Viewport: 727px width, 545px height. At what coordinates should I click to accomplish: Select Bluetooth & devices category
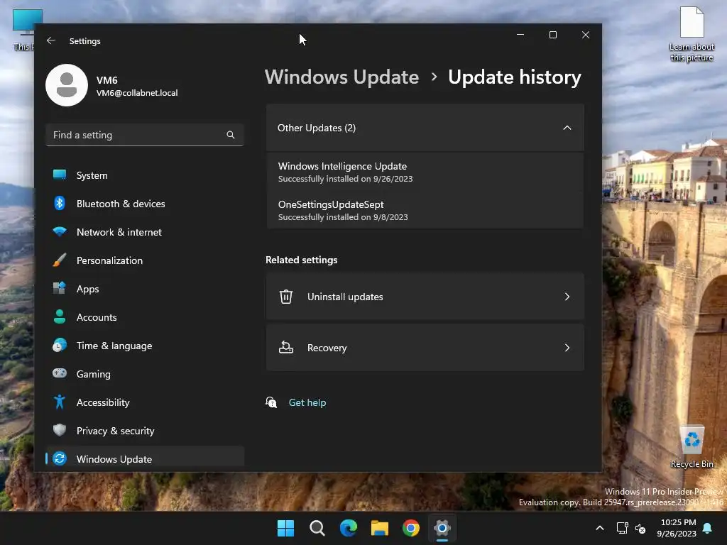[x=145, y=204]
